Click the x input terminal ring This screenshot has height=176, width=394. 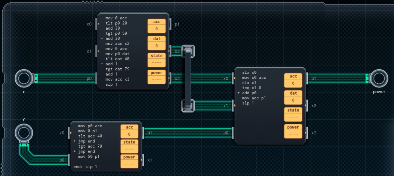(x=24, y=78)
